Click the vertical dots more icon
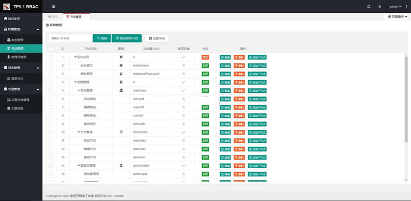This screenshot has width=411, height=201. point(406,7)
